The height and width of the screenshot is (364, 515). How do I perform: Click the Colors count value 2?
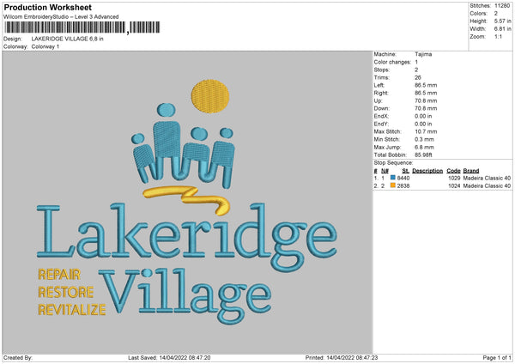[x=496, y=14]
